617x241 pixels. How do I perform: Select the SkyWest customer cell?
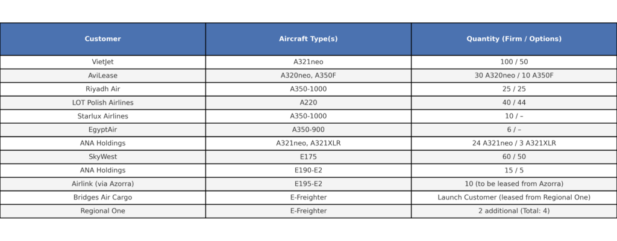[x=102, y=157]
